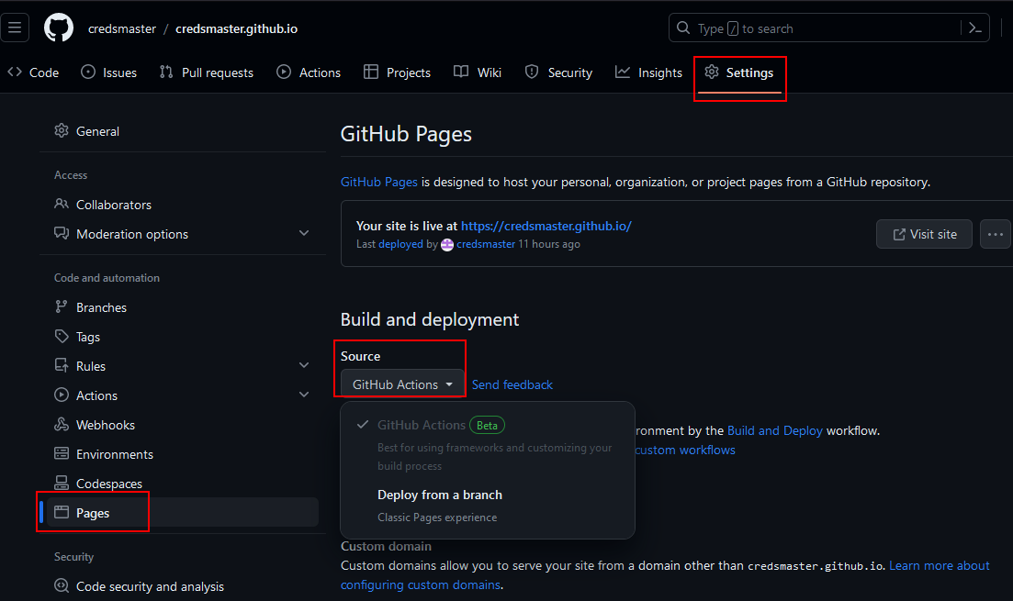Click the Codespaces icon in sidebar

point(62,483)
